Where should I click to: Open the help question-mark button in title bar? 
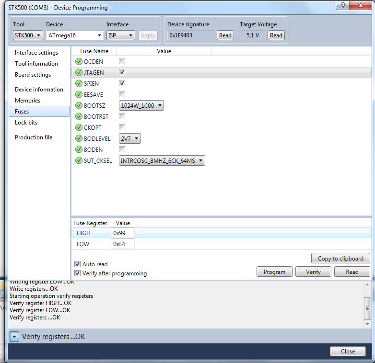point(342,5)
